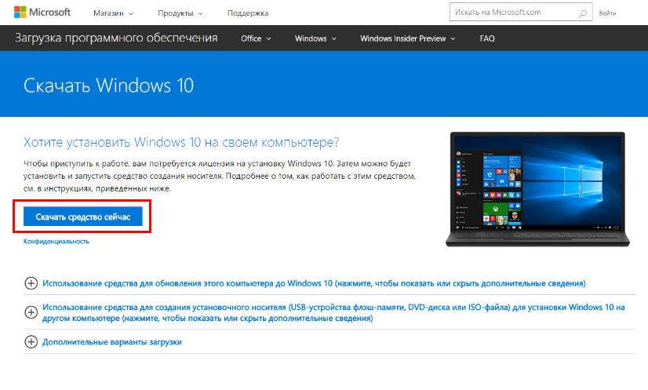Viewport: 648px width, 390px height.
Task: Click link about using tool to upgrade this PC
Action: point(314,283)
